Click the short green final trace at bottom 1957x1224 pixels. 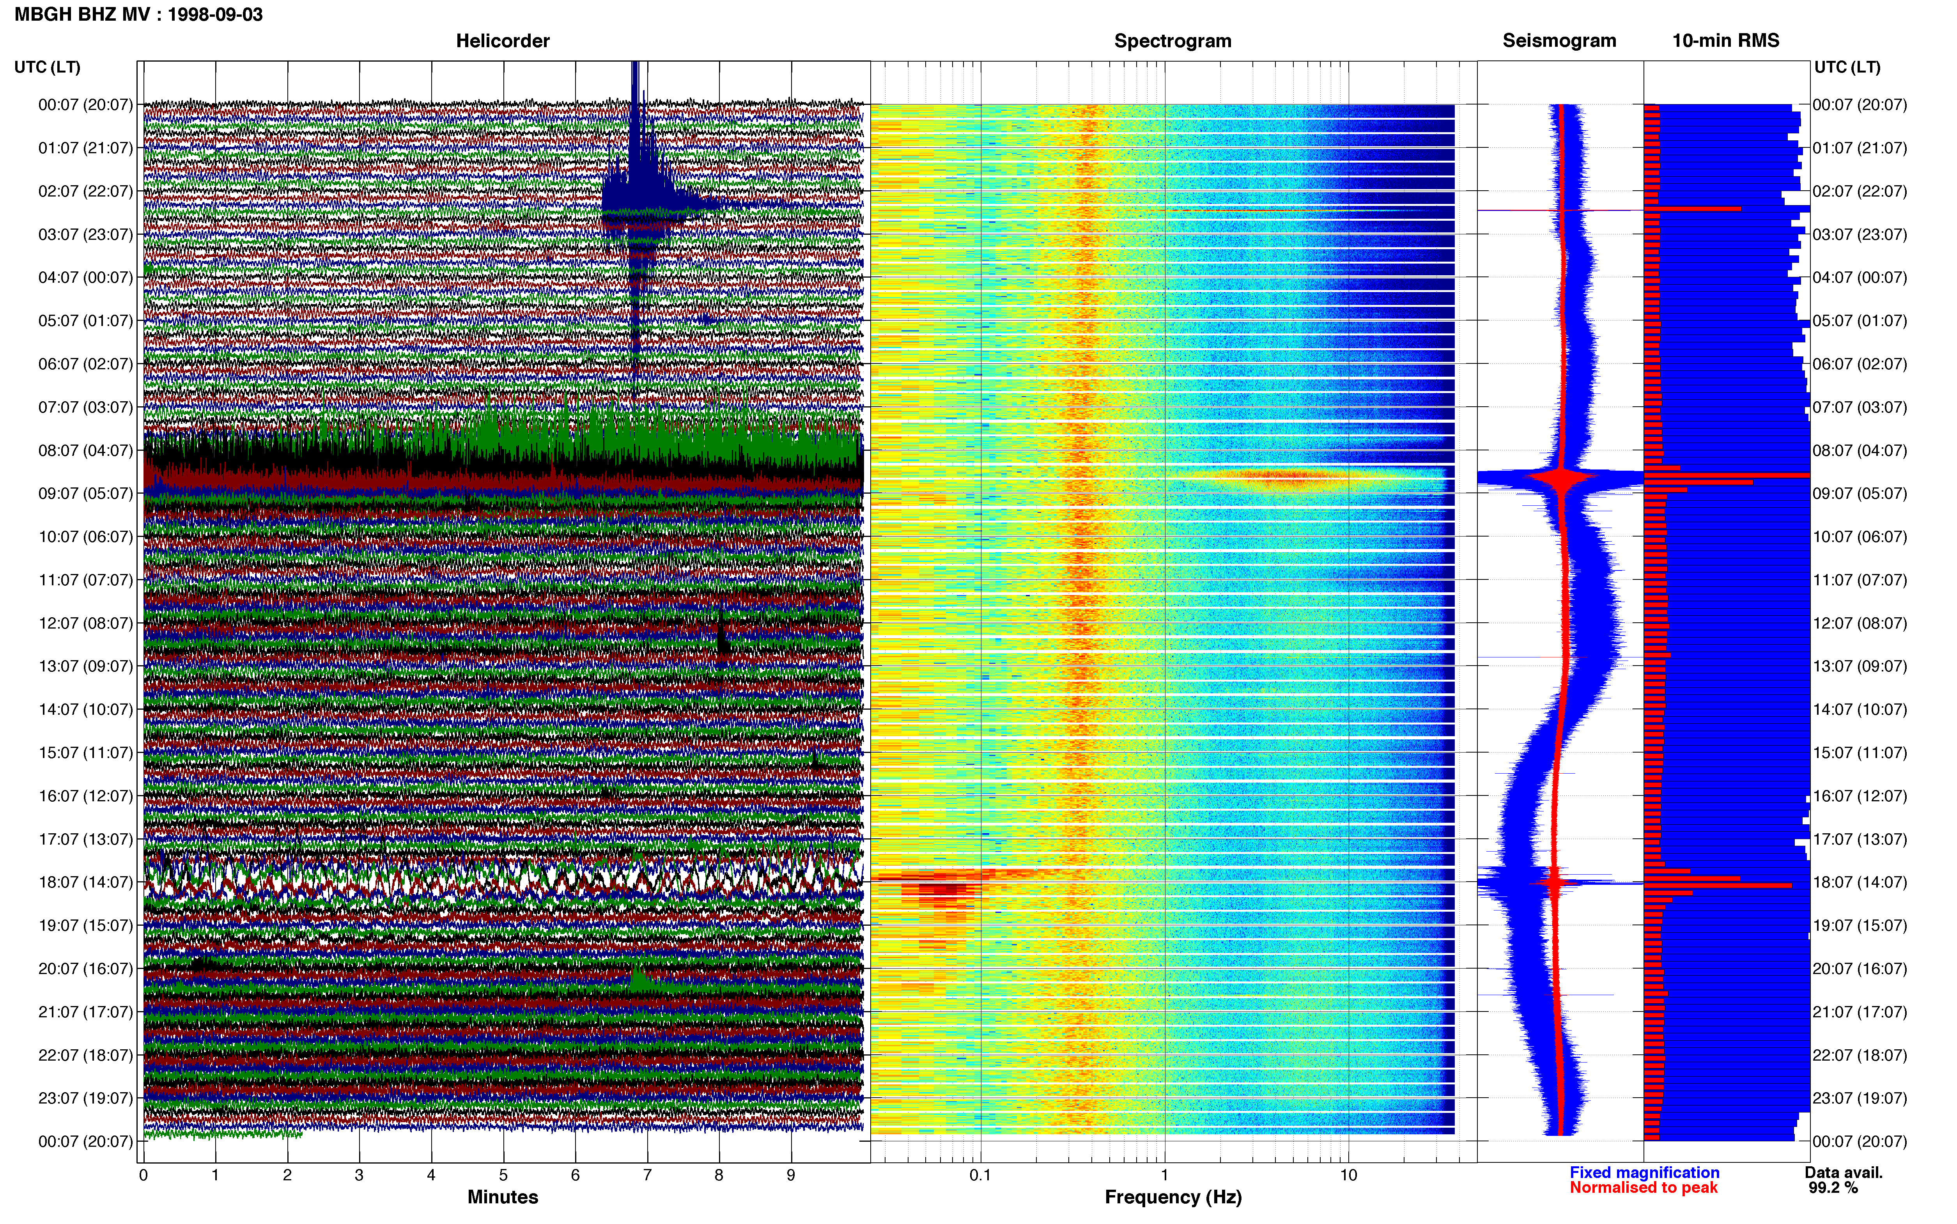coord(223,1134)
